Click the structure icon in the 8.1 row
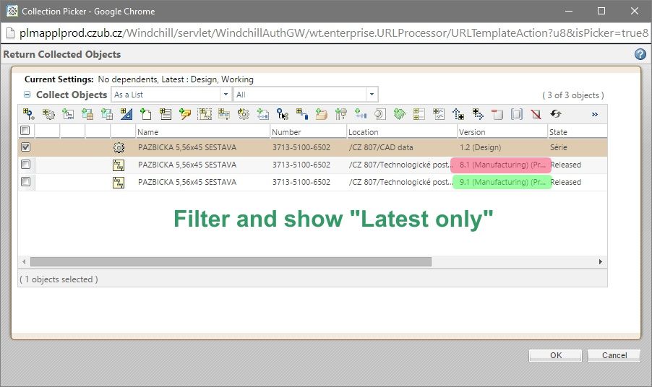The height and width of the screenshot is (387, 652). [119, 165]
